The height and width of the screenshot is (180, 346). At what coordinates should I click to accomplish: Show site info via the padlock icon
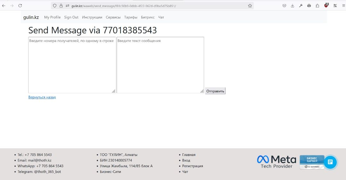pos(61,6)
